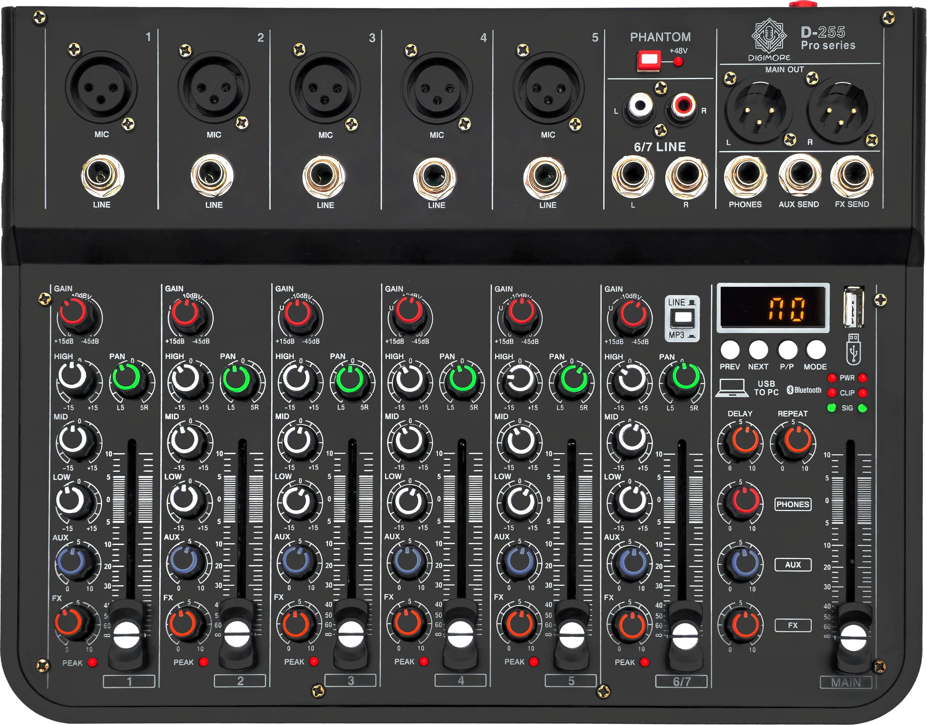This screenshot has height=725, width=927.
Task: Click the boxed PHONES label
Action: [793, 504]
